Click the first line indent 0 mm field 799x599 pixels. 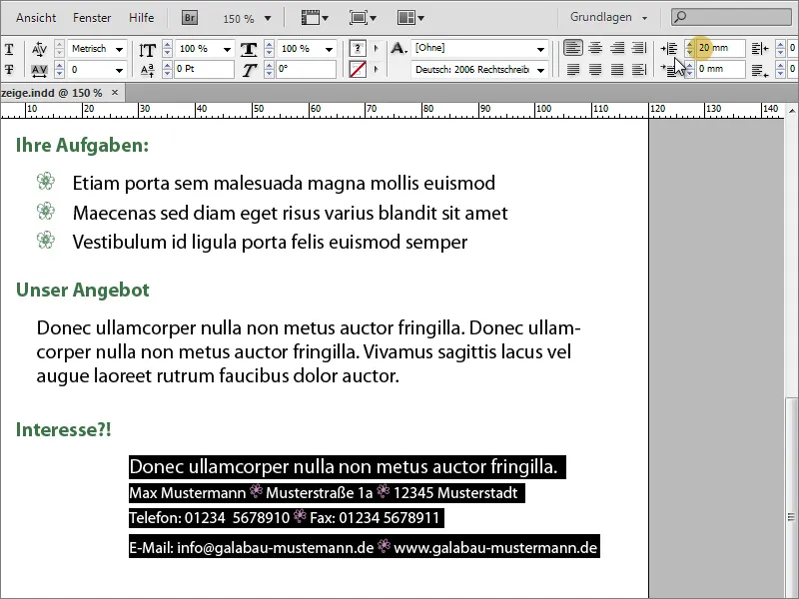pos(720,69)
